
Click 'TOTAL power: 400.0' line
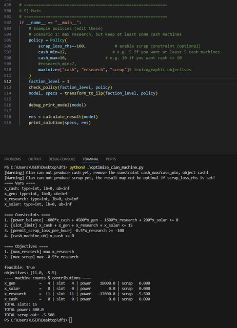(24, 310)
